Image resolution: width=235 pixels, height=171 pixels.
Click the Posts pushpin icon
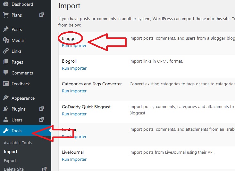pyautogui.click(x=6, y=29)
